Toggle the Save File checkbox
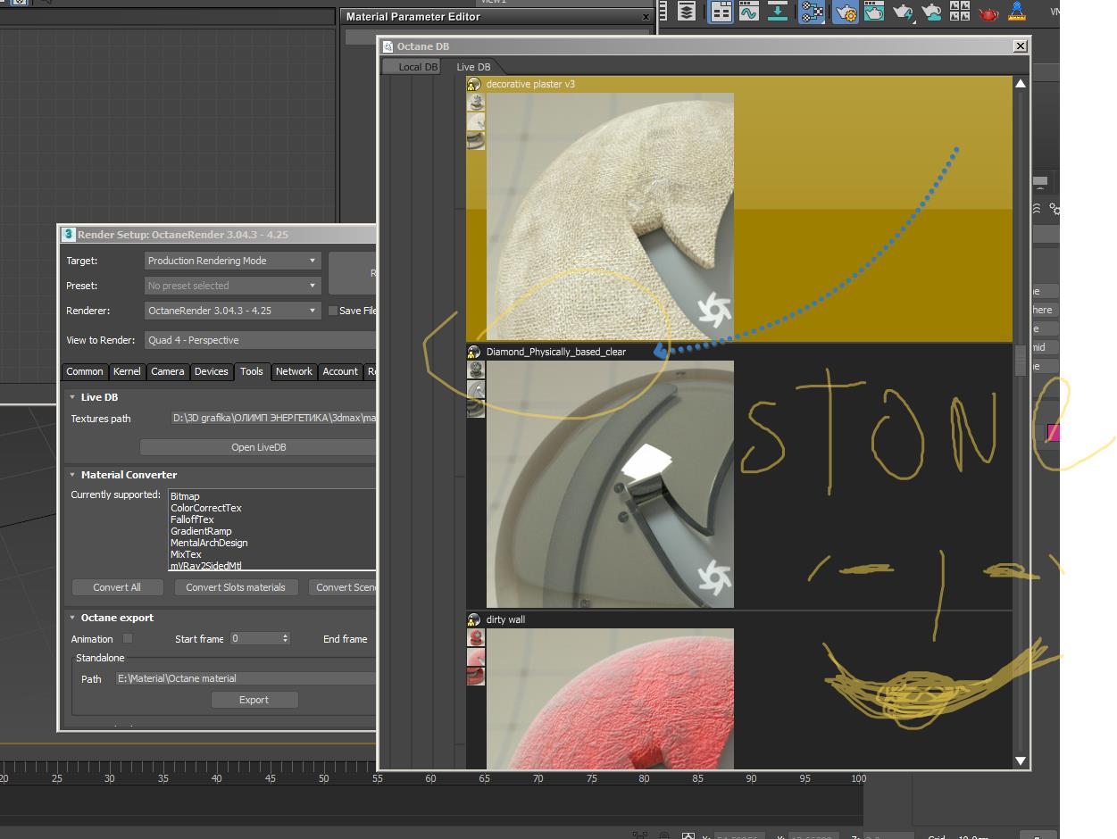This screenshot has width=1117, height=839. click(x=333, y=311)
